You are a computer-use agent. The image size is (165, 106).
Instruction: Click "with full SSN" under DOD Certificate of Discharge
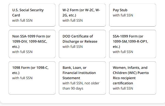coord(73,47)
